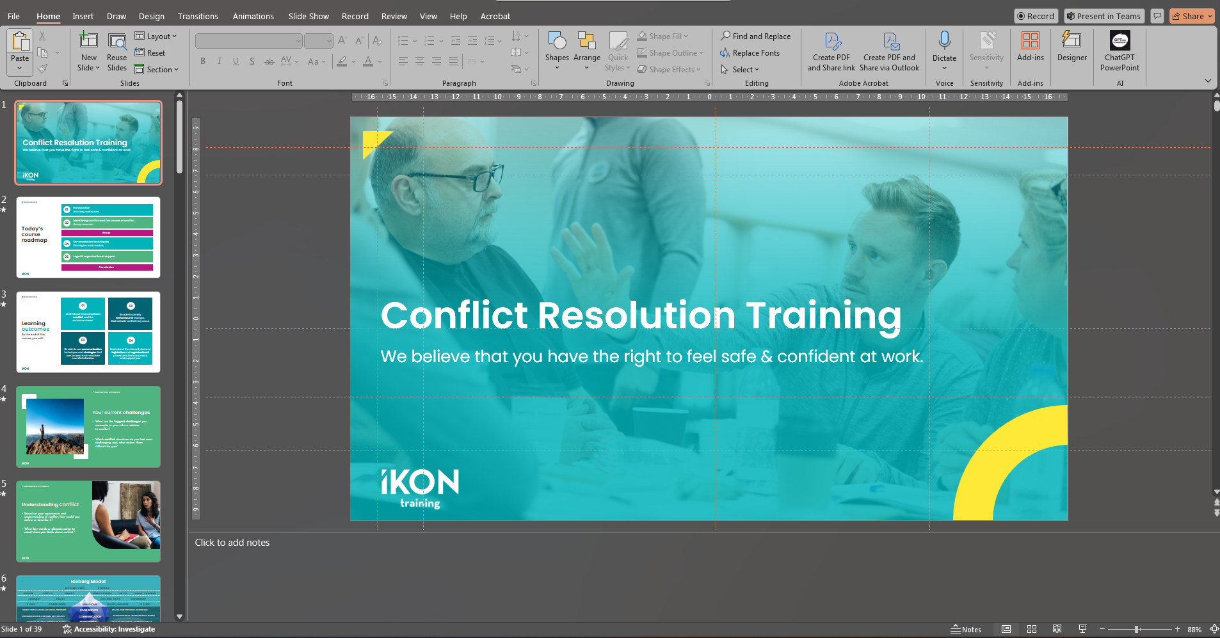This screenshot has width=1220, height=638.
Task: Switch to Normal view icon
Action: (x=1006, y=629)
